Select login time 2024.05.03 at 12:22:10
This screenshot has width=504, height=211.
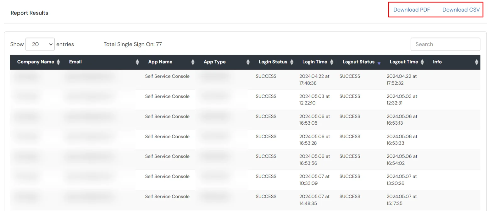(x=314, y=100)
